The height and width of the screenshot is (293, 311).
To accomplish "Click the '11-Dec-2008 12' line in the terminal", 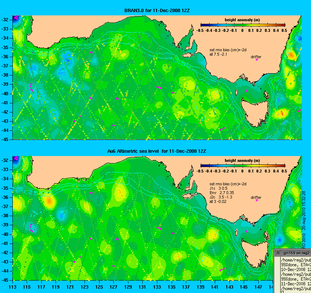I will coord(296,284).
